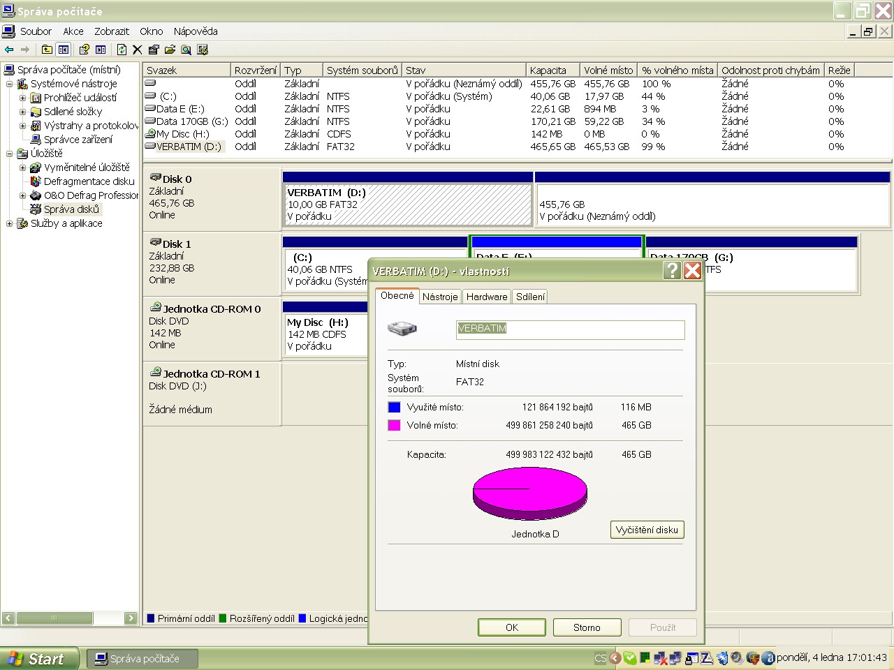Open the help question mark toolbar icon
The image size is (894, 670).
(x=84, y=50)
